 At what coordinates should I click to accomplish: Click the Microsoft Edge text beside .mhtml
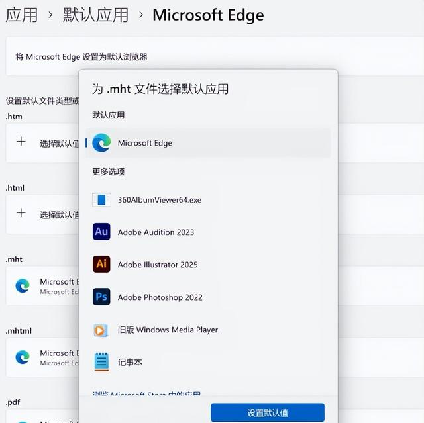point(59,353)
